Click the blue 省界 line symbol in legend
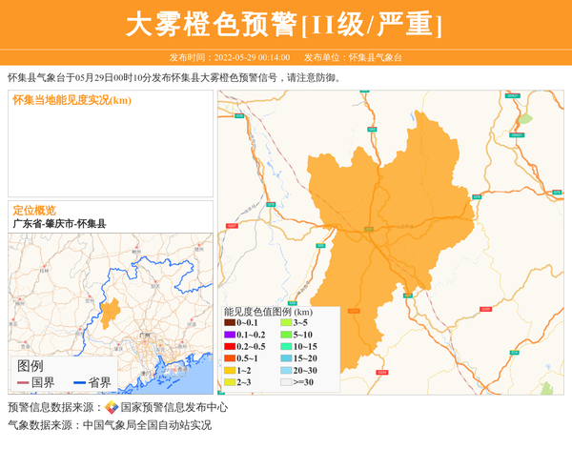The image size is (572, 449). (x=79, y=382)
